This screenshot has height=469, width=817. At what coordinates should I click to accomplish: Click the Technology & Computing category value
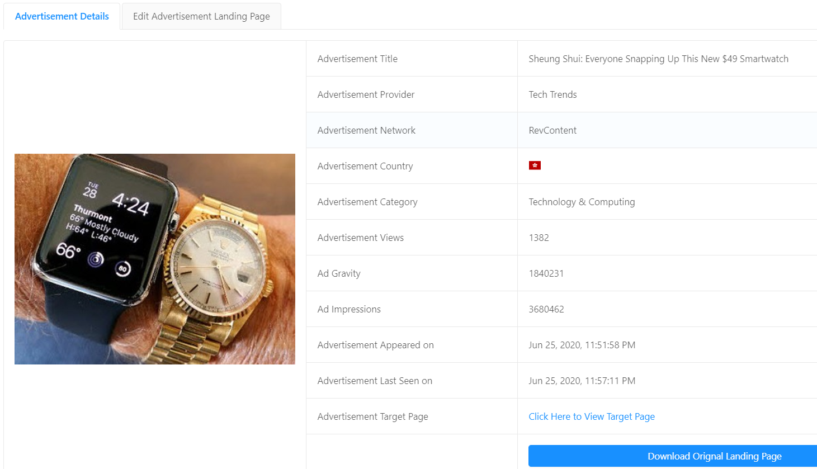[x=582, y=202]
